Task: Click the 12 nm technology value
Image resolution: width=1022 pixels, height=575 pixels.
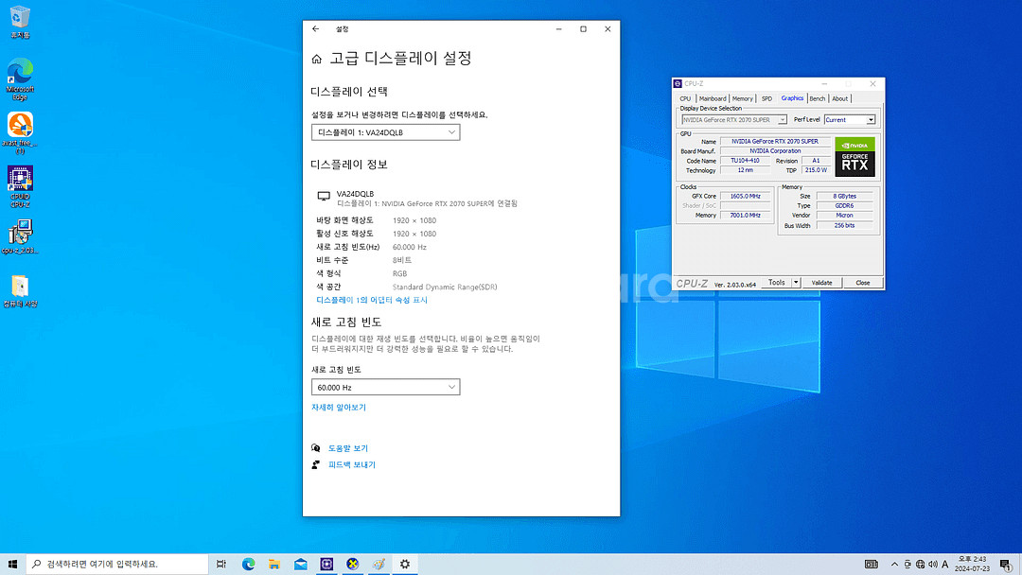Action: click(745, 170)
